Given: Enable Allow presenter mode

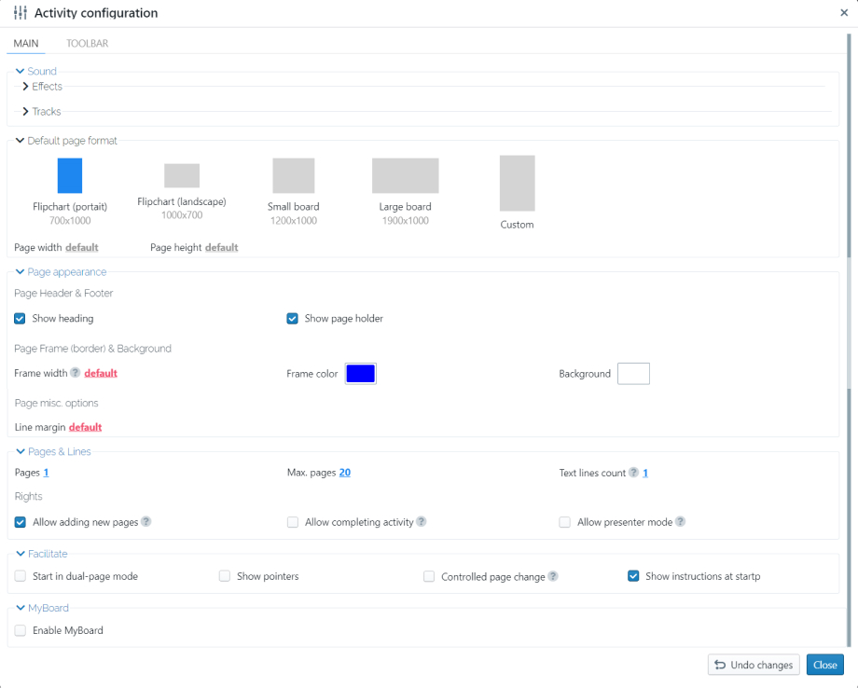Looking at the screenshot, I should click(565, 522).
